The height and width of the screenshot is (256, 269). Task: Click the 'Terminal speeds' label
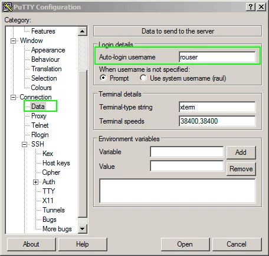pyautogui.click(x=122, y=121)
